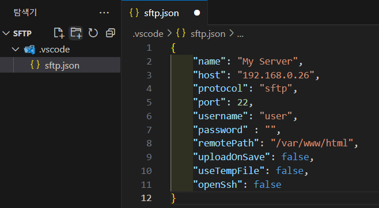
Task: Place cursor inside empty password quotes
Action: click(x=271, y=130)
